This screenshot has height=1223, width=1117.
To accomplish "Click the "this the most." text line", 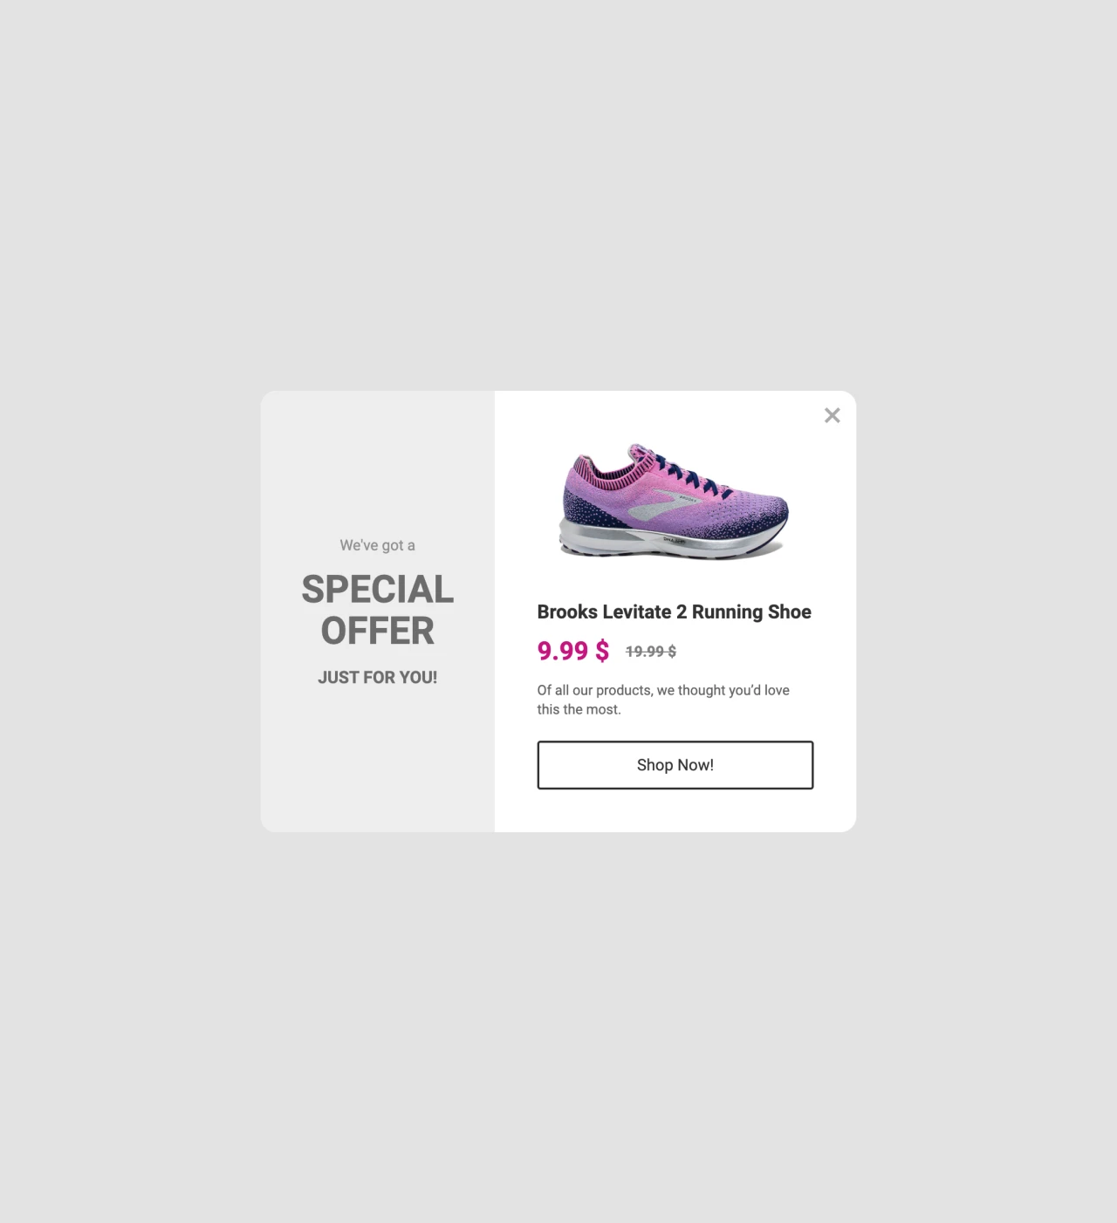I will click(x=579, y=709).
